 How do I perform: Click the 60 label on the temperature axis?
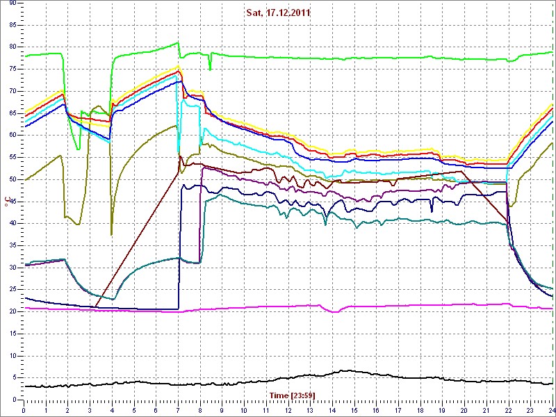12,135
